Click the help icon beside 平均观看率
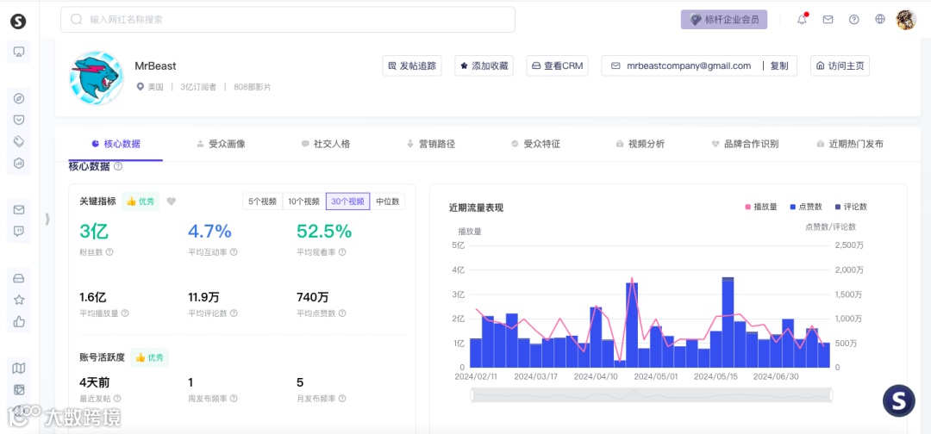This screenshot has height=434, width=931. point(342,252)
